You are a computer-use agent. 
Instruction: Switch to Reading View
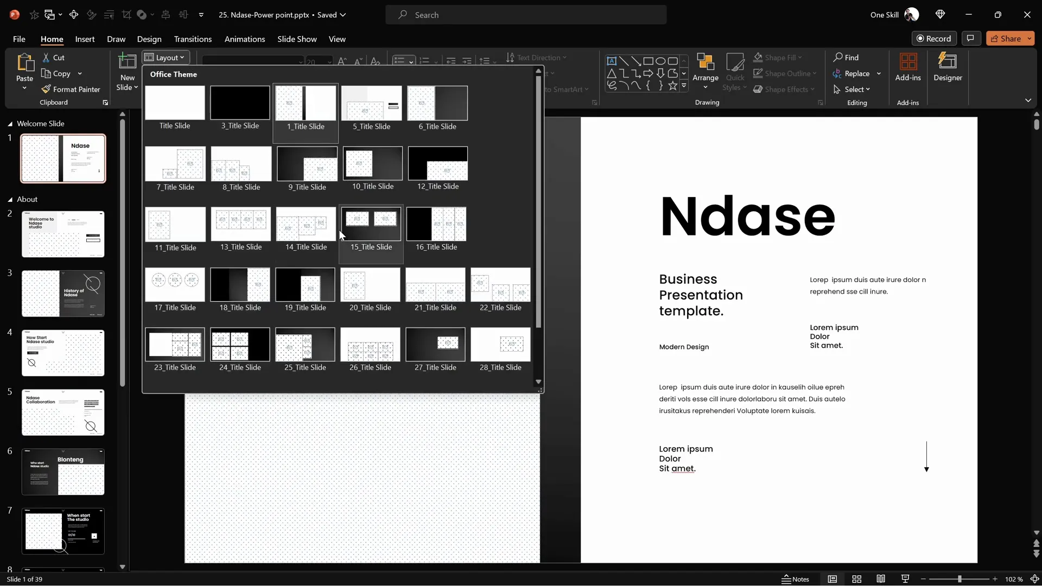[881, 579]
